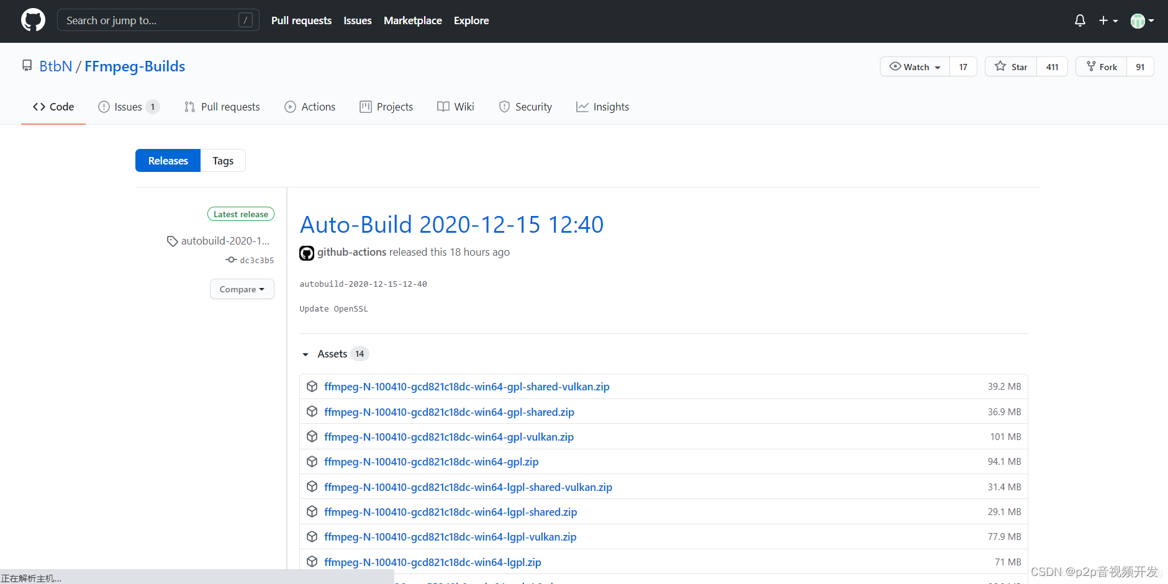The height and width of the screenshot is (584, 1168).
Task: Open the plus create-new menu
Action: (x=1108, y=20)
